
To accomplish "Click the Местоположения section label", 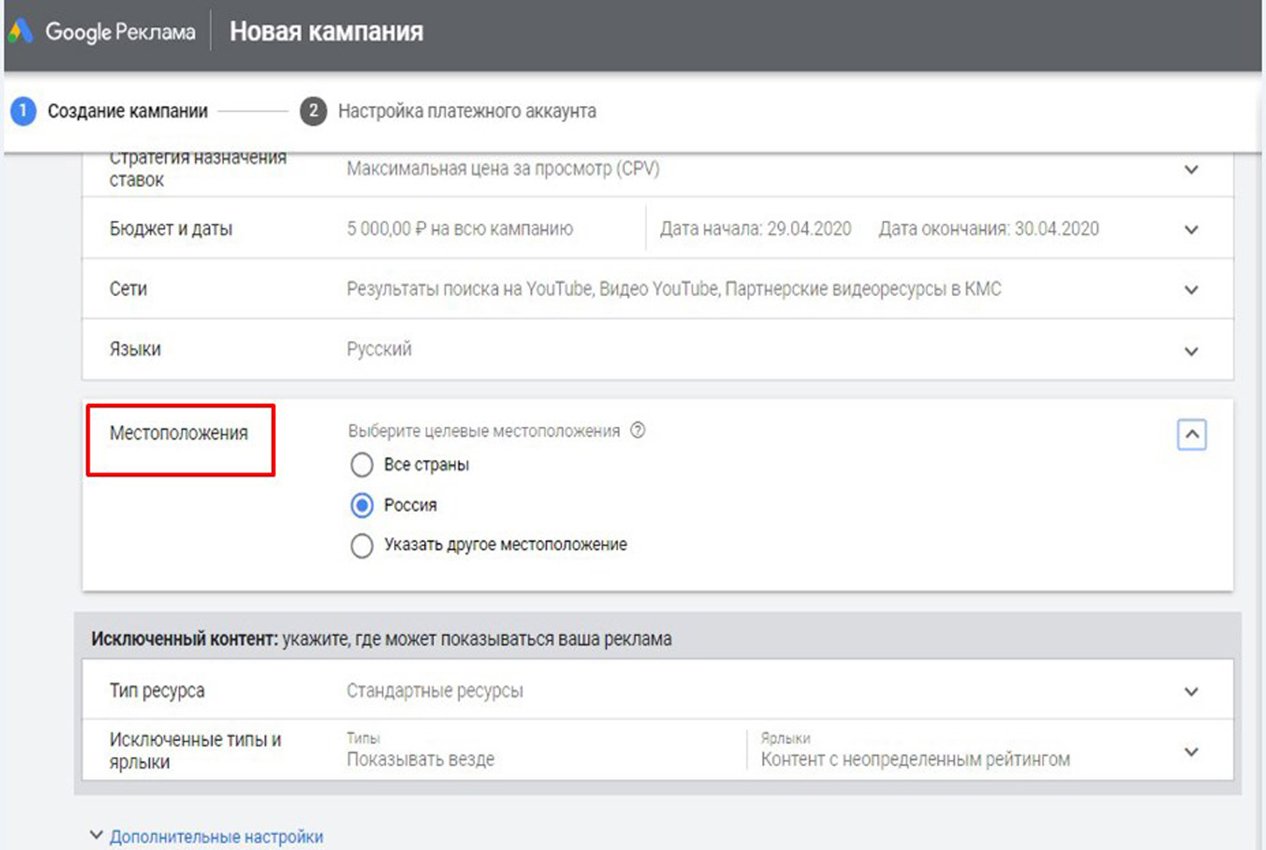I will tap(179, 433).
